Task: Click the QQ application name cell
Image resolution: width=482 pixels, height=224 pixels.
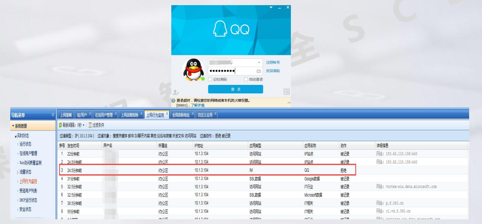Action: tap(307, 171)
